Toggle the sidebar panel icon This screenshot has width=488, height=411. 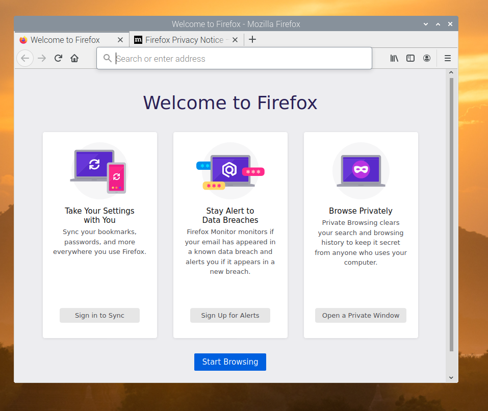tap(410, 58)
